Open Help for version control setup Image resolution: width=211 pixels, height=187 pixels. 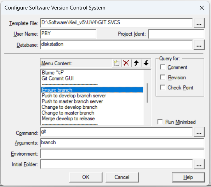(188, 177)
